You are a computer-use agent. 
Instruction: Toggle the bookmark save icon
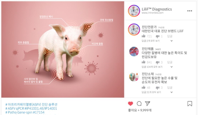coord(190,103)
